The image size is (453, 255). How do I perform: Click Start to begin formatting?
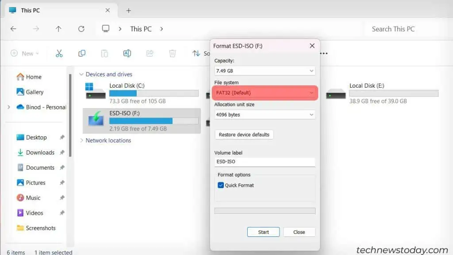[x=263, y=232]
